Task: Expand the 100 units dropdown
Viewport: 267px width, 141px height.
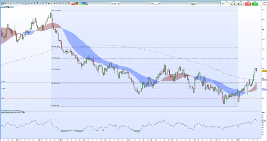Action: pyautogui.click(x=119, y=4)
